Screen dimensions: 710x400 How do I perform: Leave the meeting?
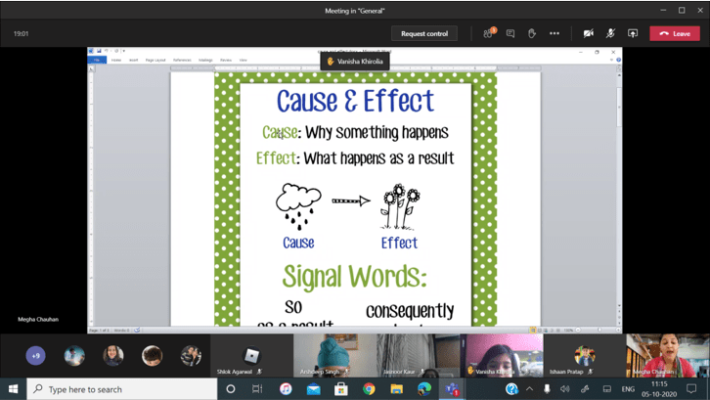(x=675, y=33)
